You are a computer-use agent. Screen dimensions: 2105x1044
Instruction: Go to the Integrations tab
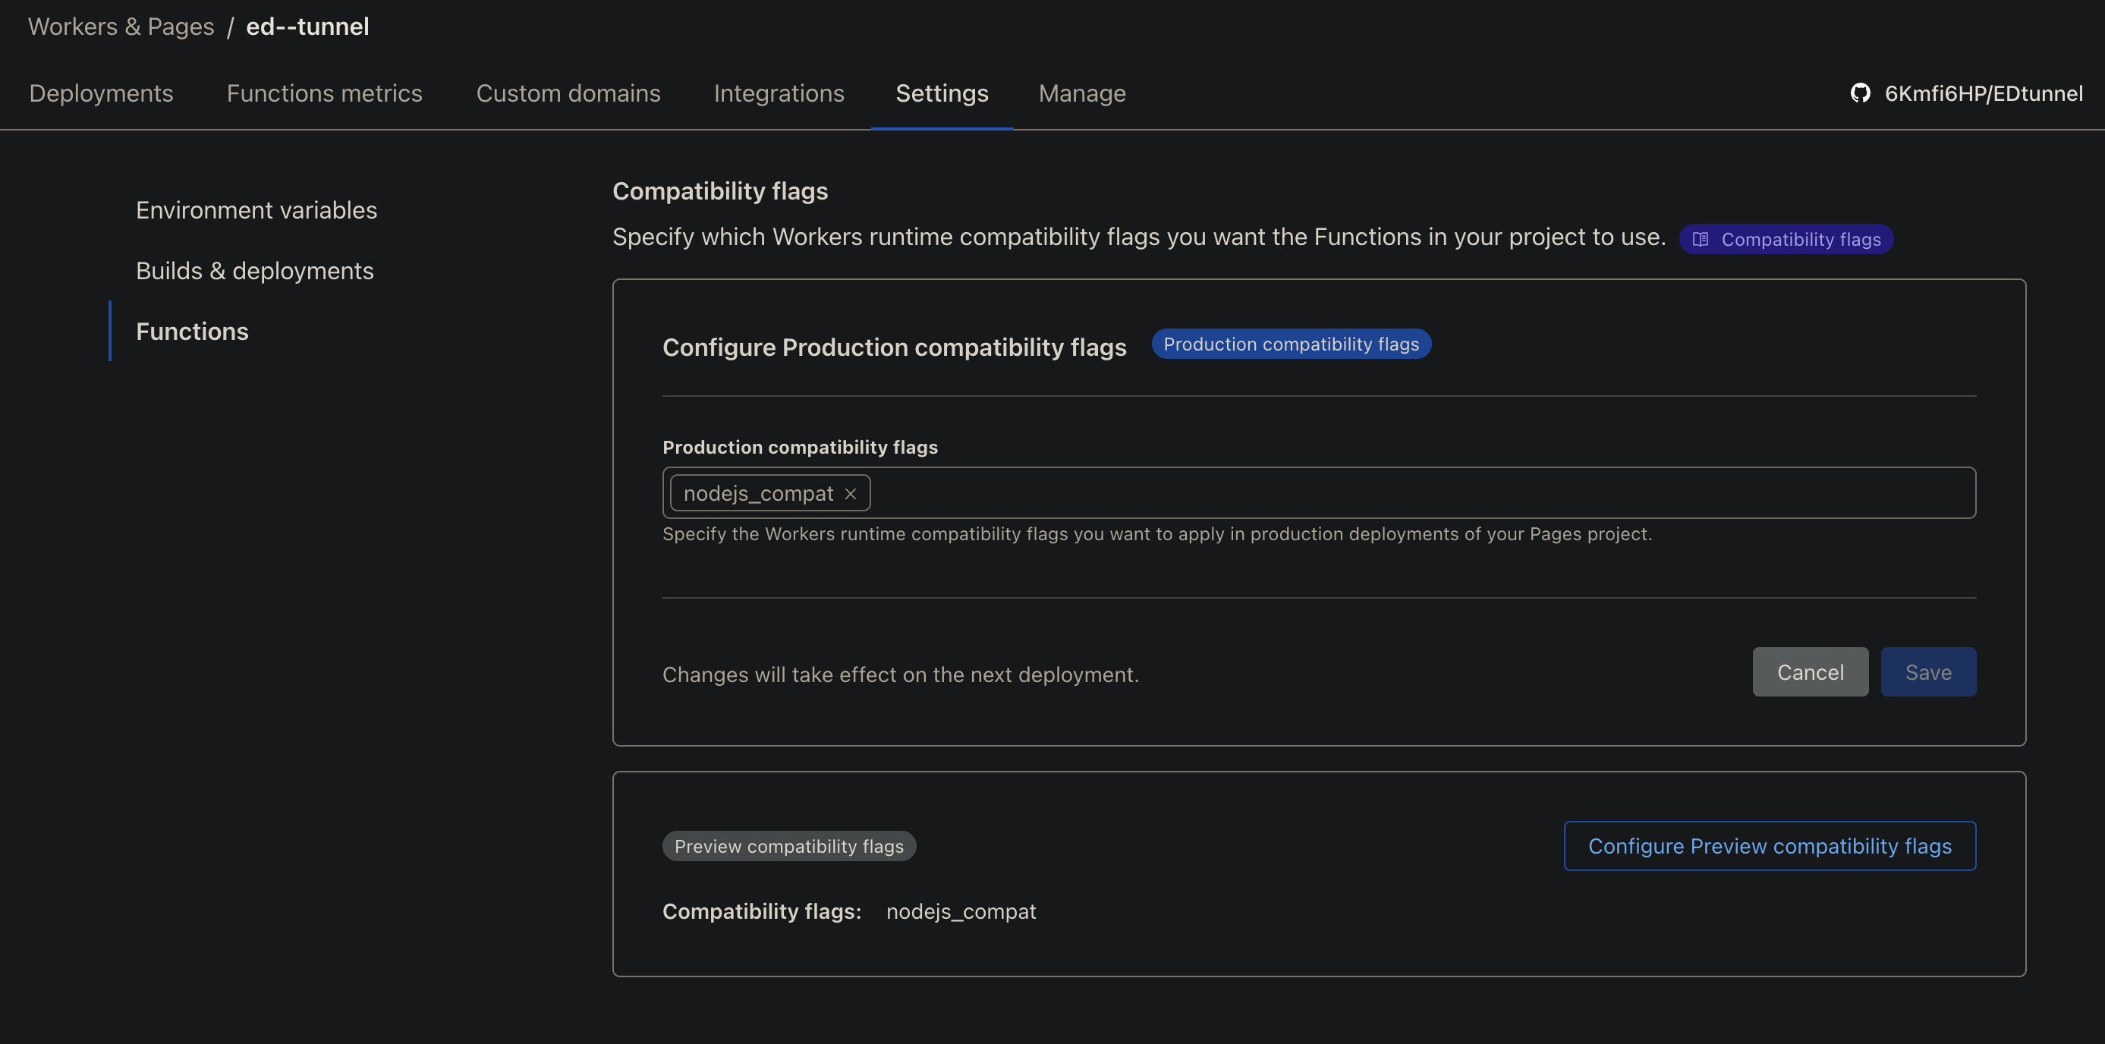coord(779,93)
